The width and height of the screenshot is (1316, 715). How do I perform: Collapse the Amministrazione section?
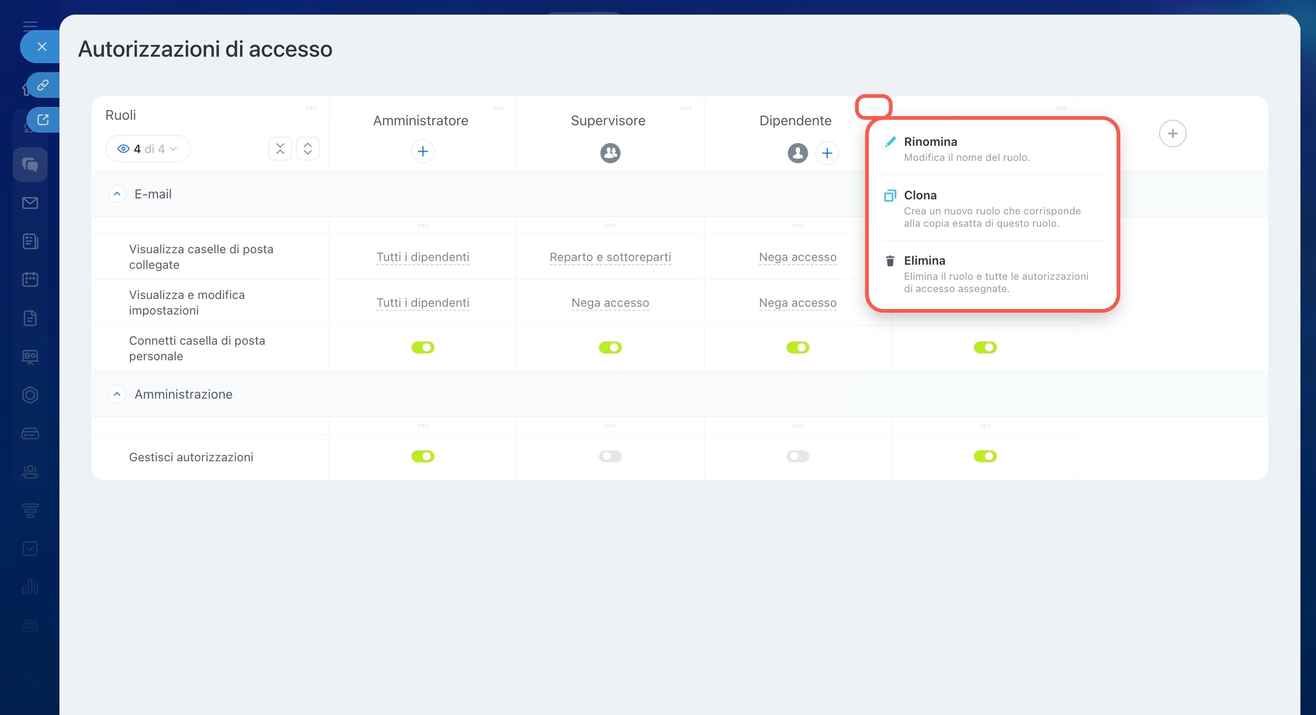tap(117, 394)
